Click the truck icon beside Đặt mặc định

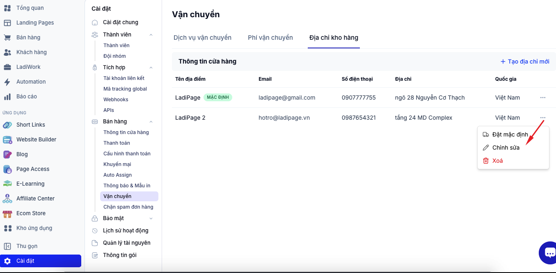(x=486, y=134)
